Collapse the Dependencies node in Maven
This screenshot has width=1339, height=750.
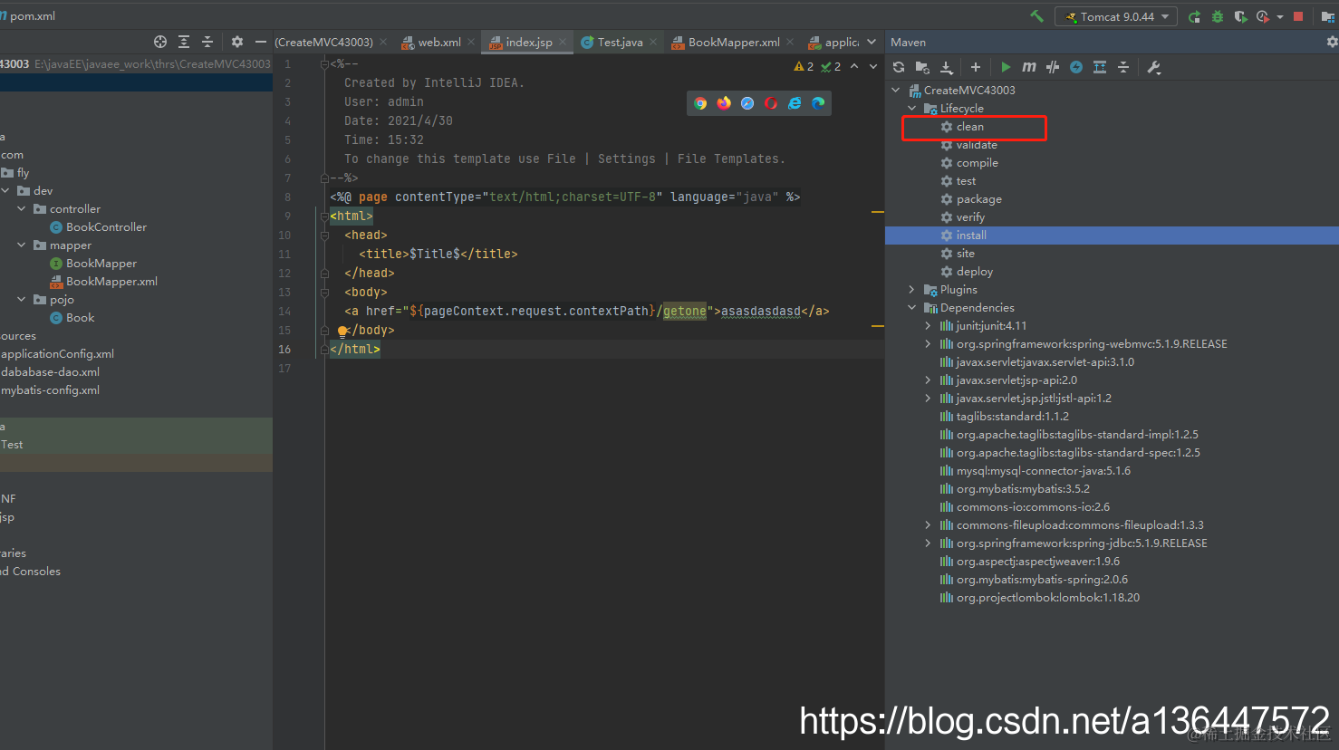pos(912,308)
